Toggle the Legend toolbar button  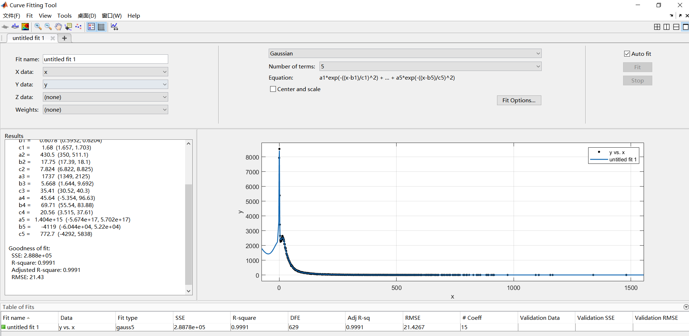[91, 27]
